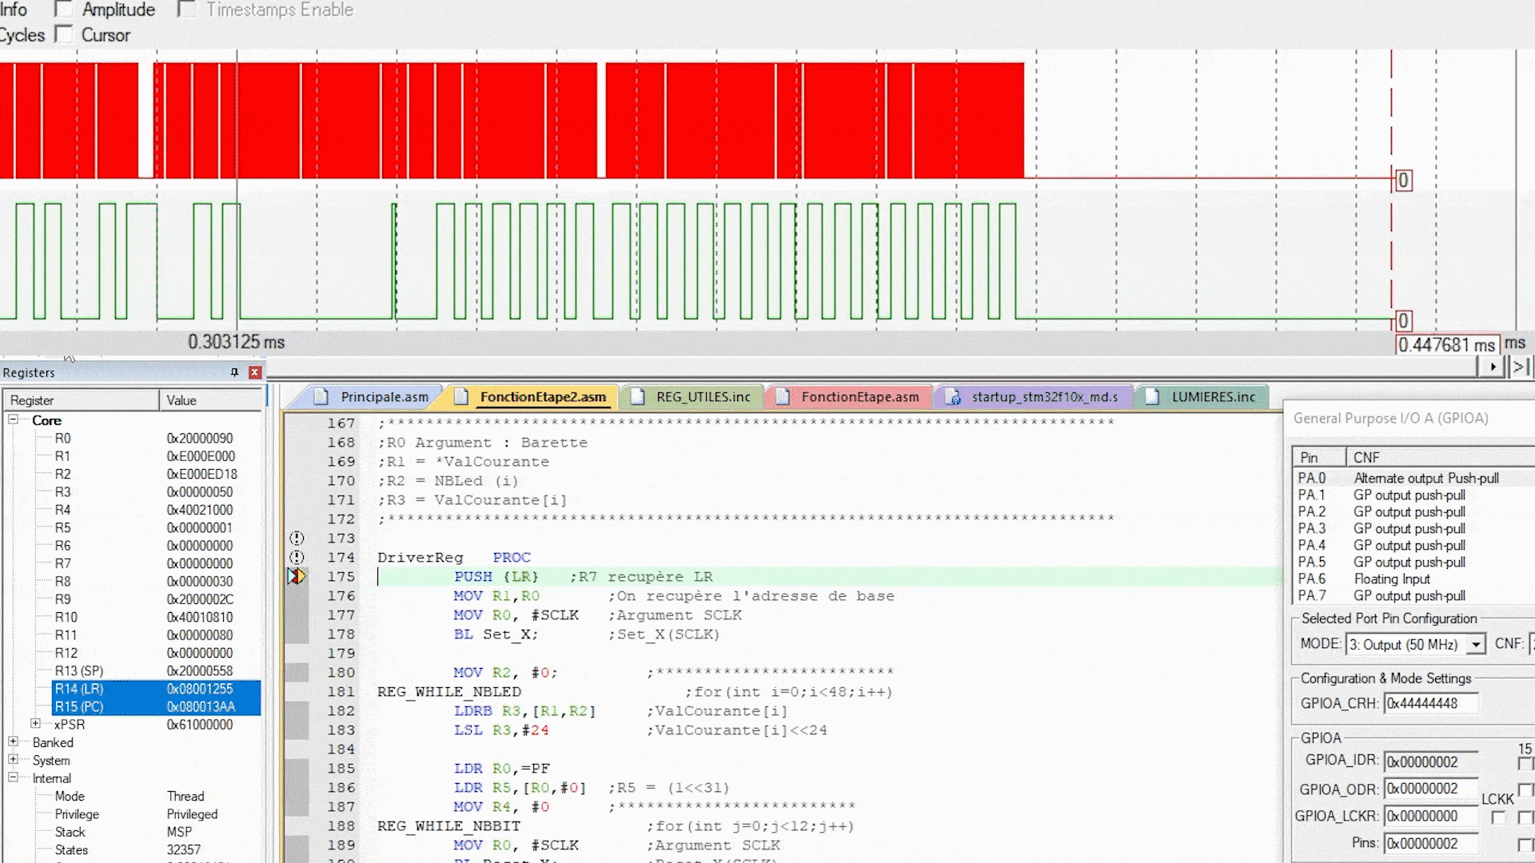The height and width of the screenshot is (863, 1535).
Task: Click the Value column header
Action: 211,400
